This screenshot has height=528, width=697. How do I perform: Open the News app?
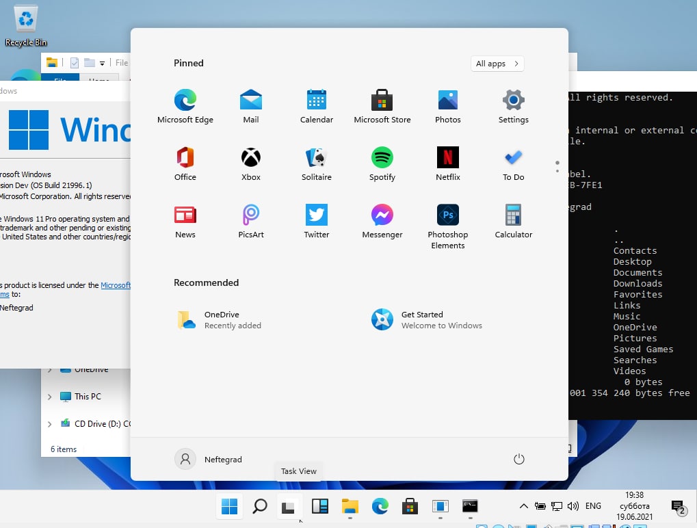[x=185, y=222]
